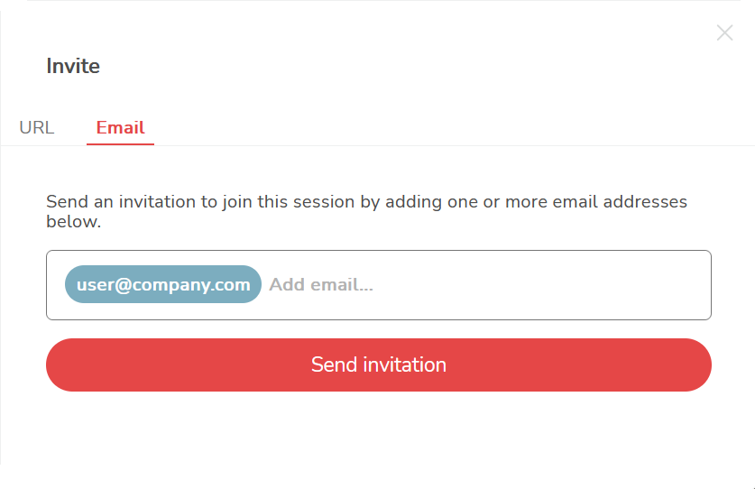Click the invitation instructions text
Screen dimensions: 755x489
[x=366, y=211]
